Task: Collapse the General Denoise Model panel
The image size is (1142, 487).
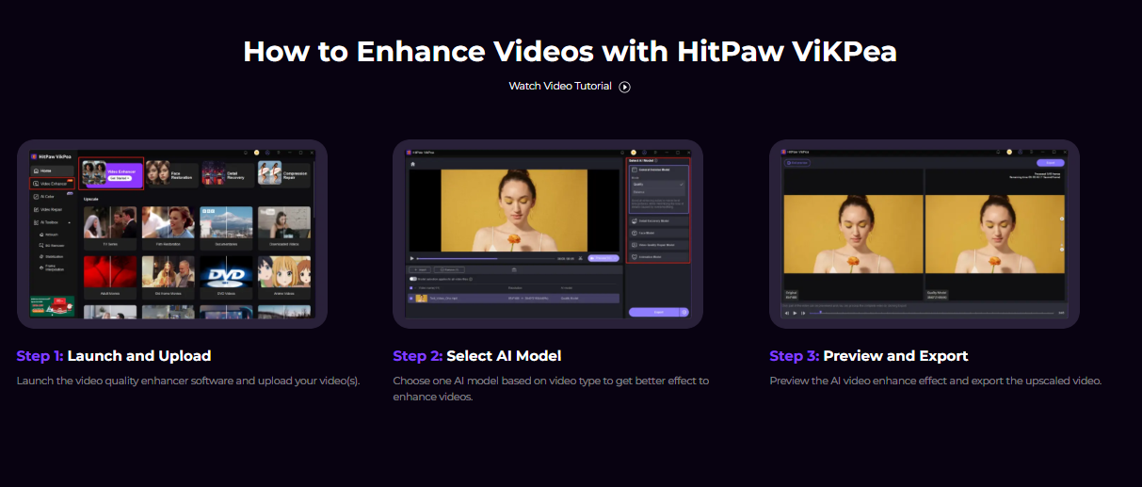Action: pyautogui.click(x=658, y=170)
